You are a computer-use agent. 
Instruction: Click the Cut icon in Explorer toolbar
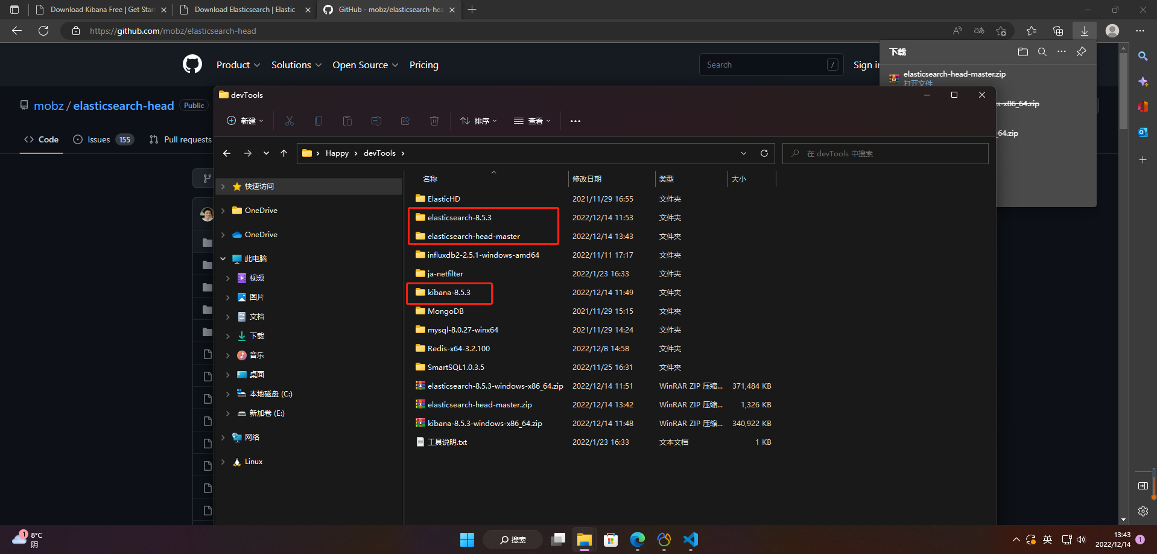[290, 121]
